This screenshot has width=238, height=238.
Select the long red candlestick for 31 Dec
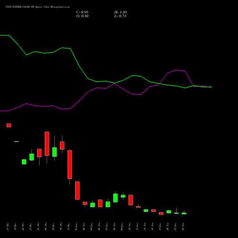click(x=70, y=165)
